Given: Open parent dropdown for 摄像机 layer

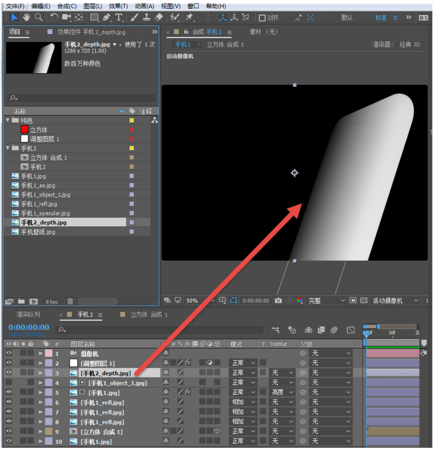Looking at the screenshot, I should [331, 353].
